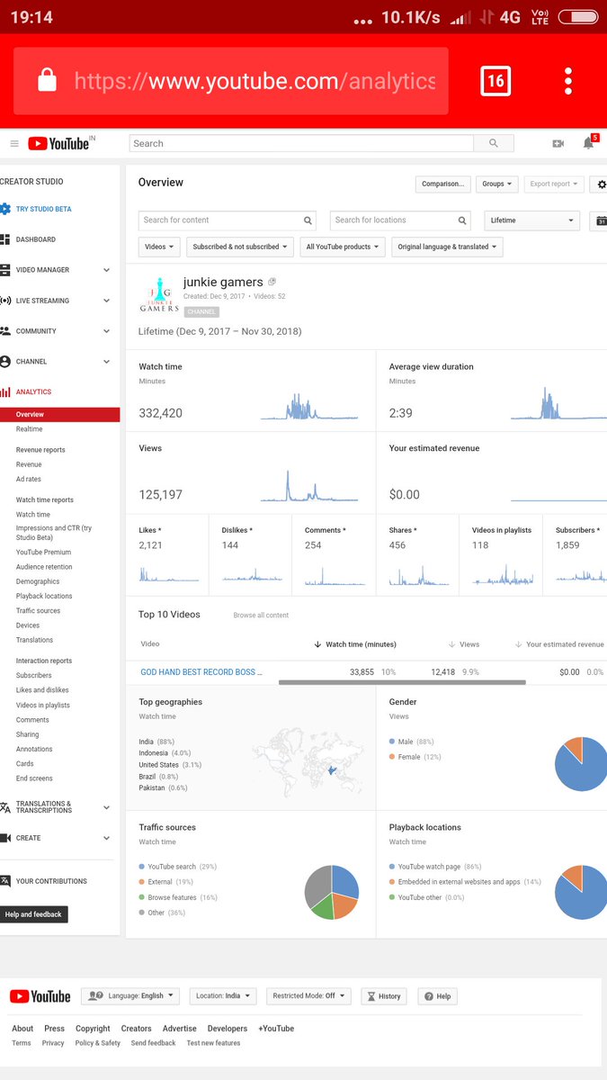Click external link icon beside junkie gamers
The image size is (607, 1080).
point(272,283)
